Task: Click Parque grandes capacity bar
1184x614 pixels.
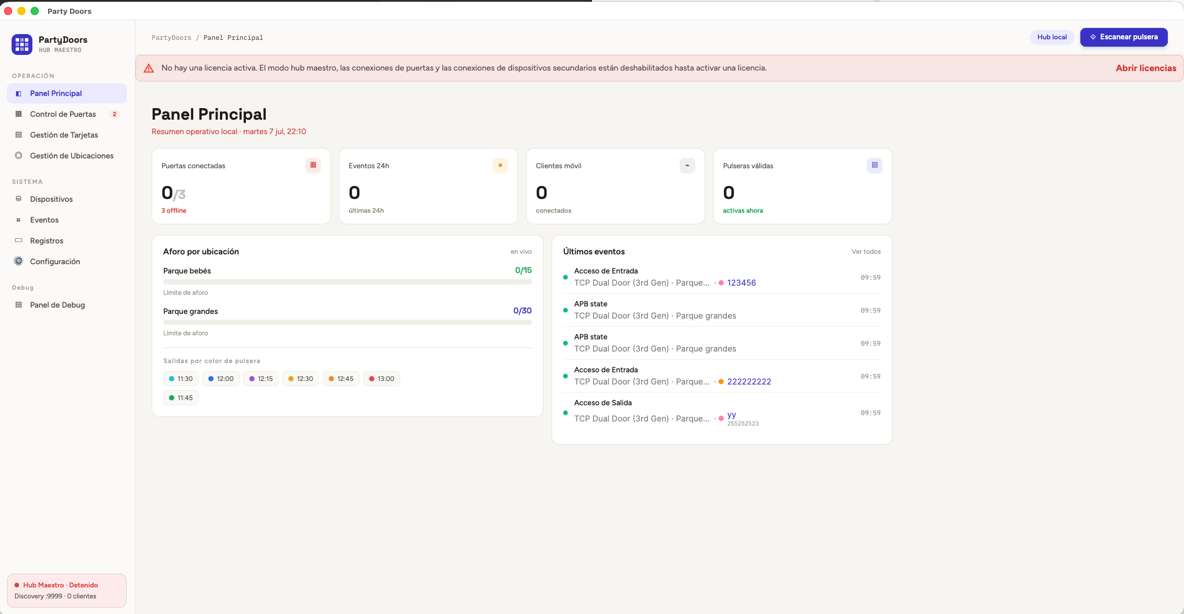Action: point(347,322)
